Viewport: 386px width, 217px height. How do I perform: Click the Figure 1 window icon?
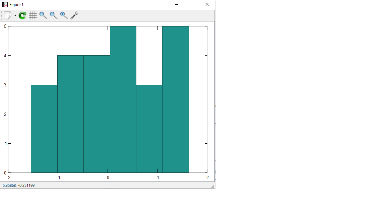click(5, 5)
